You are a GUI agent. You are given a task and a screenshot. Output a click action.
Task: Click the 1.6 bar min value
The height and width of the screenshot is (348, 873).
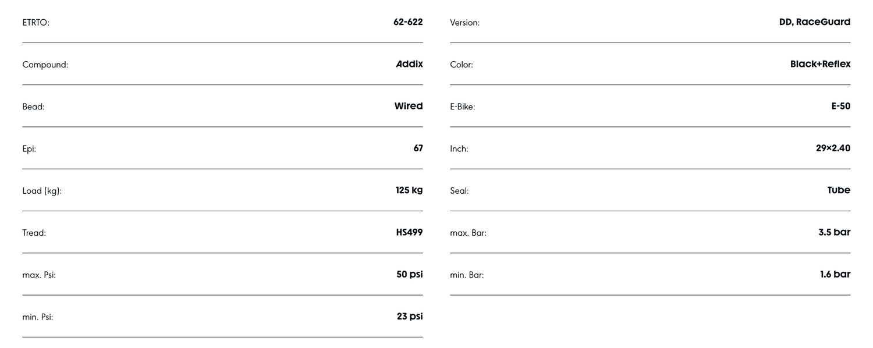click(x=835, y=274)
